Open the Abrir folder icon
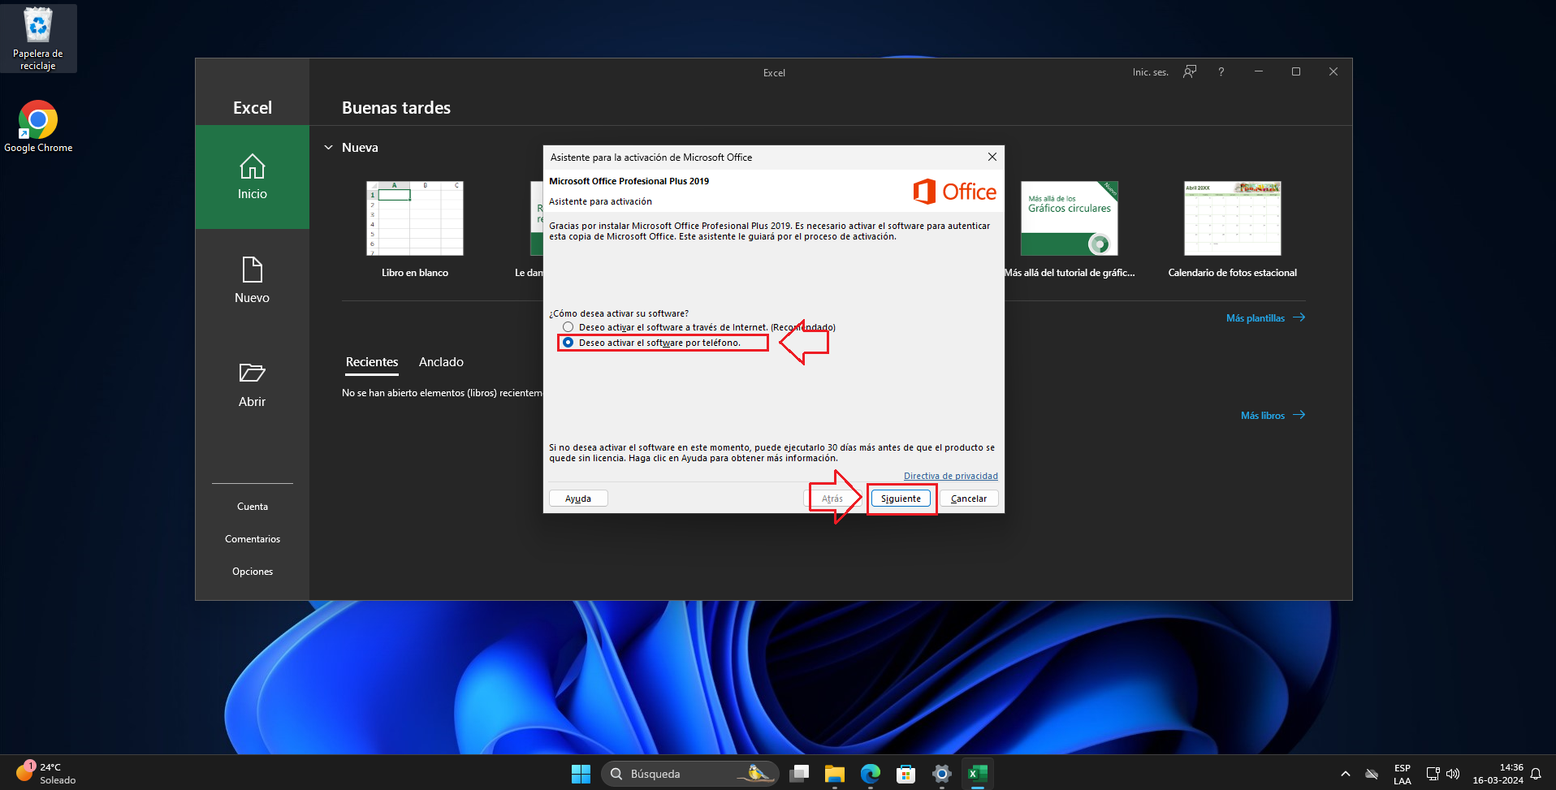The image size is (1556, 790). click(x=252, y=373)
